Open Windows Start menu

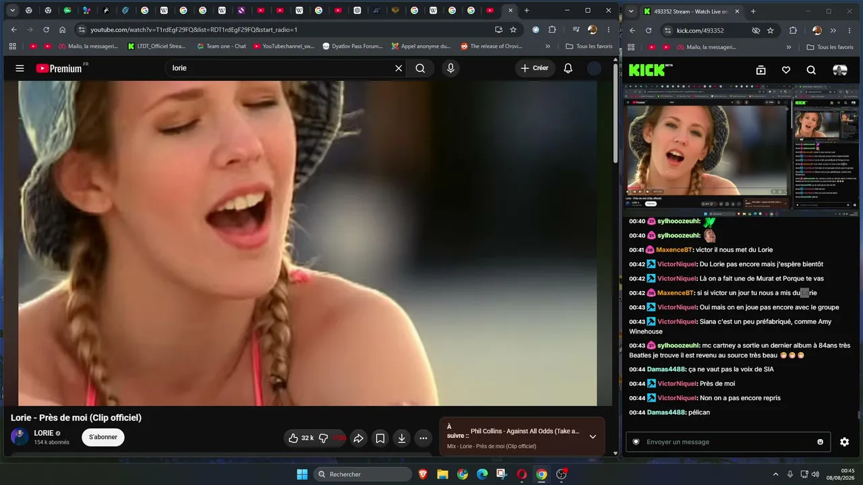coord(301,474)
